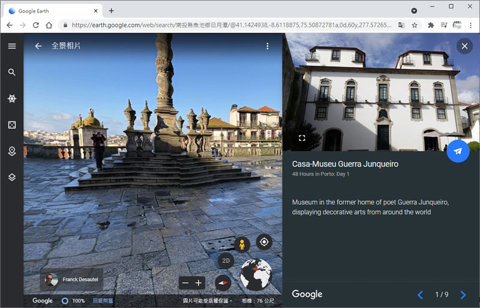Go to the previous tour stop arrow
The image size is (480, 308).
(x=421, y=295)
